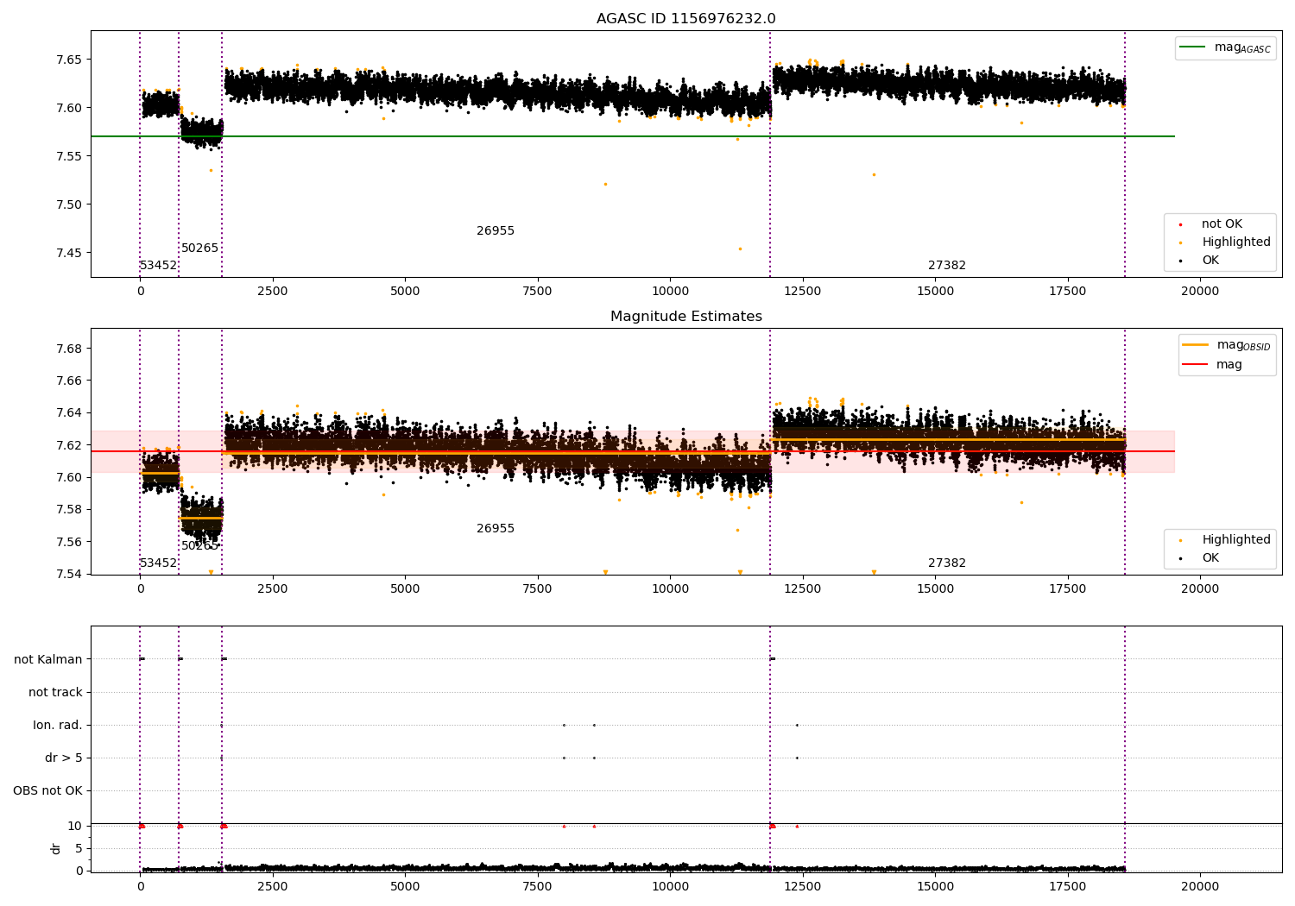Click the 5 tick on the dr axis
Viewport: 1295px width, 906px height.
point(79,848)
